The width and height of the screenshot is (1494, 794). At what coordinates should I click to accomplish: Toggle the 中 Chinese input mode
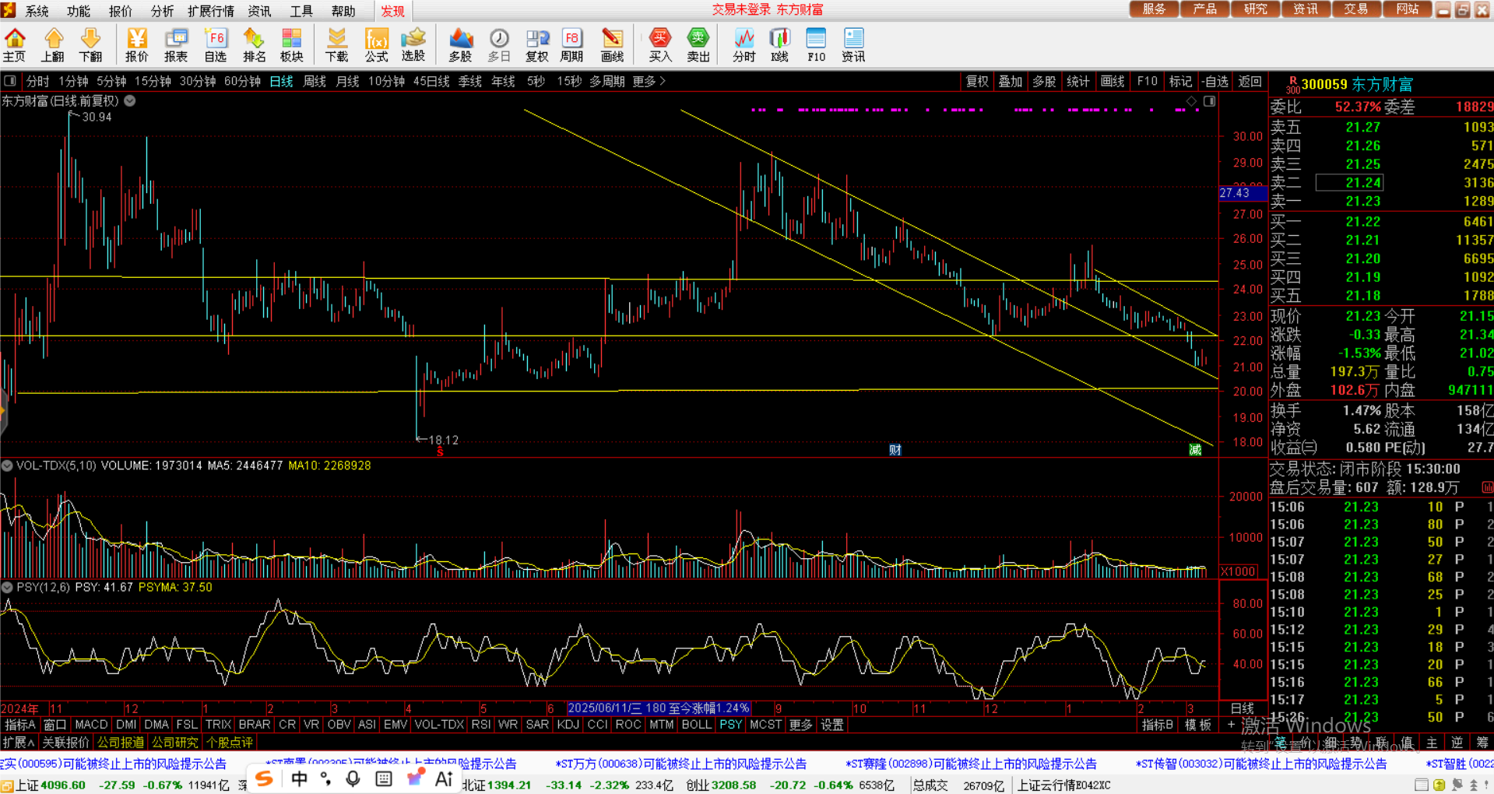300,778
